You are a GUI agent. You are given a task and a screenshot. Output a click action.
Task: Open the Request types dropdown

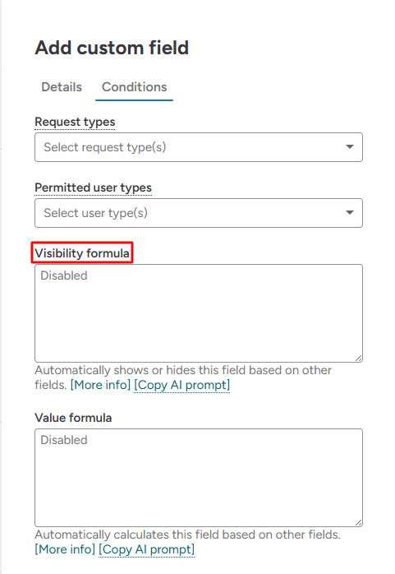tap(199, 147)
